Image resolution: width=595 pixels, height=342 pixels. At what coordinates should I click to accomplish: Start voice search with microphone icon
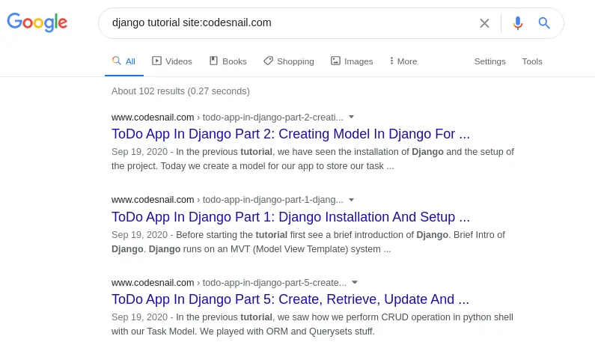pyautogui.click(x=518, y=23)
